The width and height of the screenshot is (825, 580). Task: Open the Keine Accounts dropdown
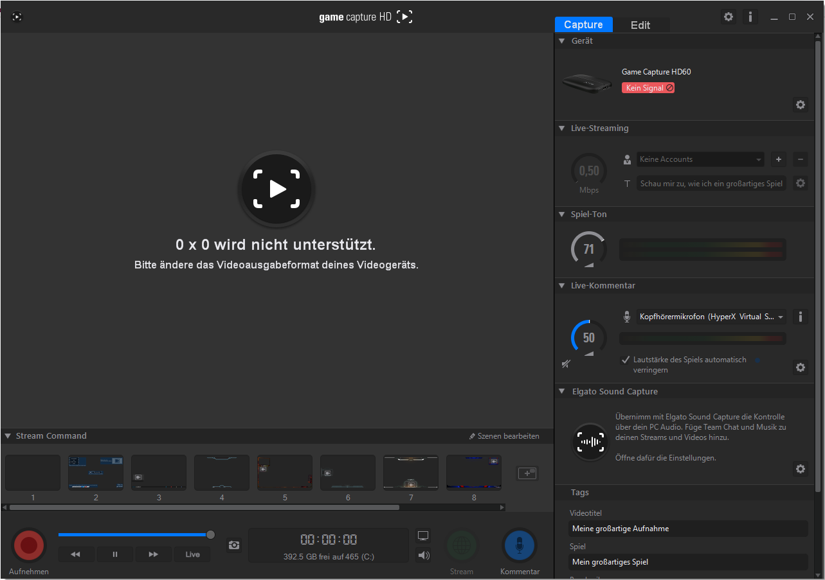[x=700, y=159]
